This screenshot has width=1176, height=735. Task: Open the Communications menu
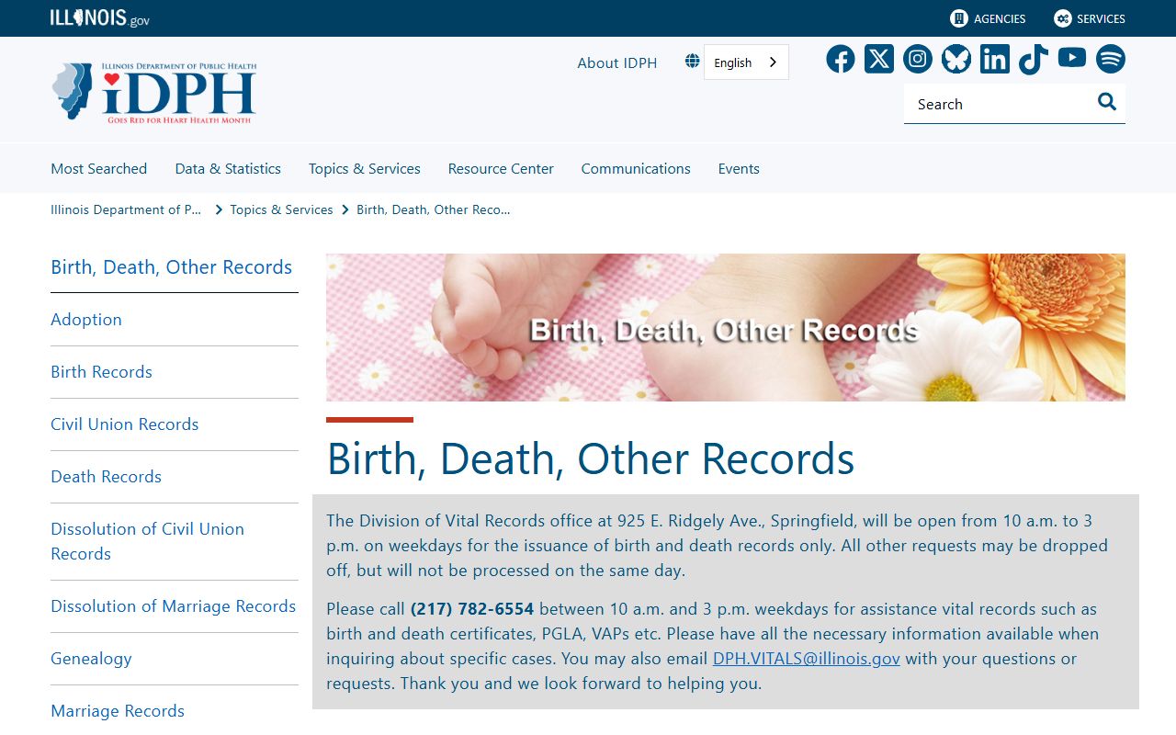tap(636, 169)
